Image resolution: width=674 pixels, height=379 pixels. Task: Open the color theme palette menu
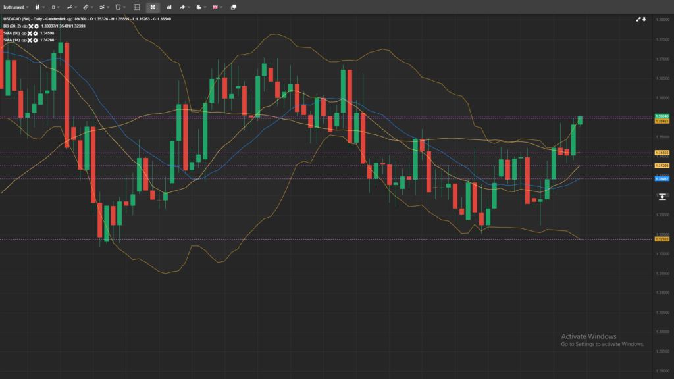[200, 7]
